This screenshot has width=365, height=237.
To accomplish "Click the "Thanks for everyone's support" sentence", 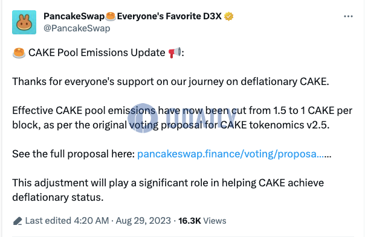I will coord(170,82).
